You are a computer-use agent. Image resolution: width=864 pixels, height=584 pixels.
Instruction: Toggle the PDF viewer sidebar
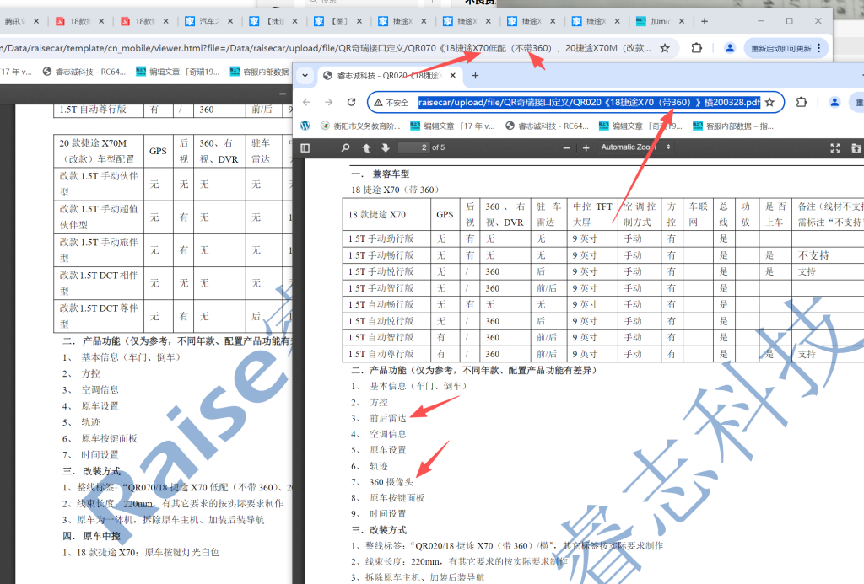[x=305, y=147]
